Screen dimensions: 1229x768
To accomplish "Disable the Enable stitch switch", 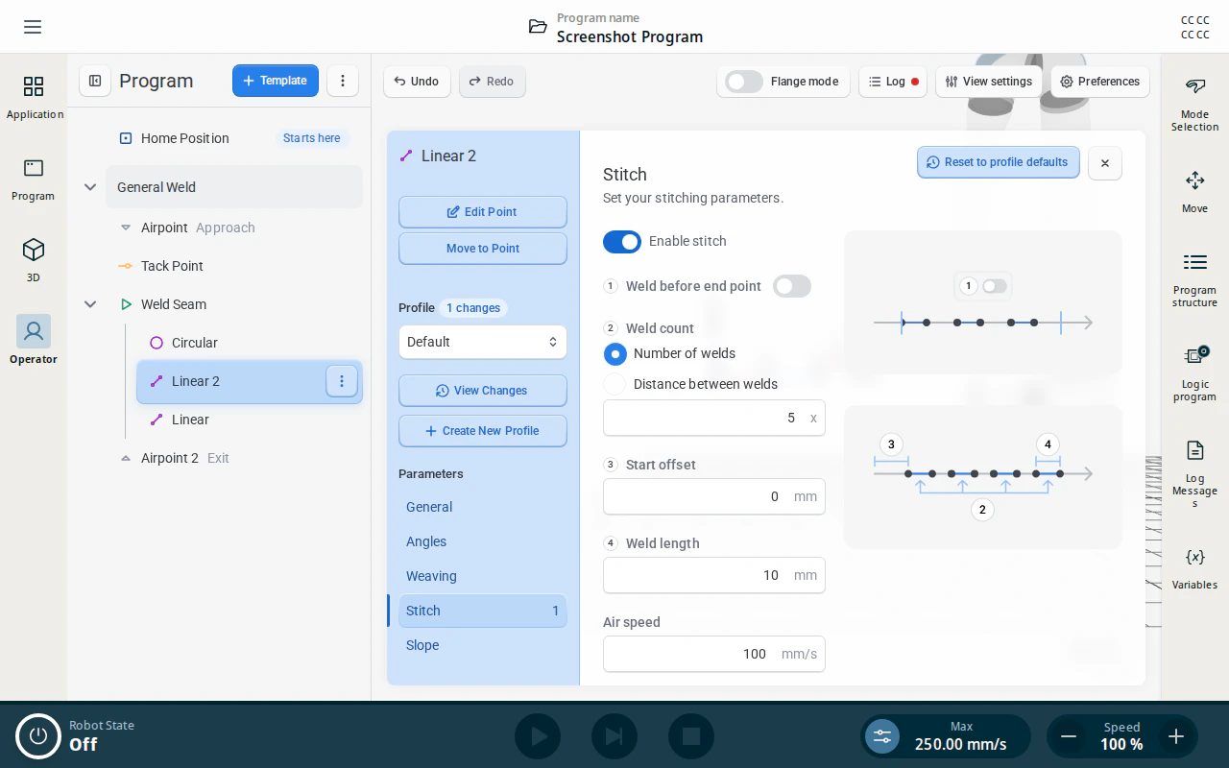I will pos(622,242).
